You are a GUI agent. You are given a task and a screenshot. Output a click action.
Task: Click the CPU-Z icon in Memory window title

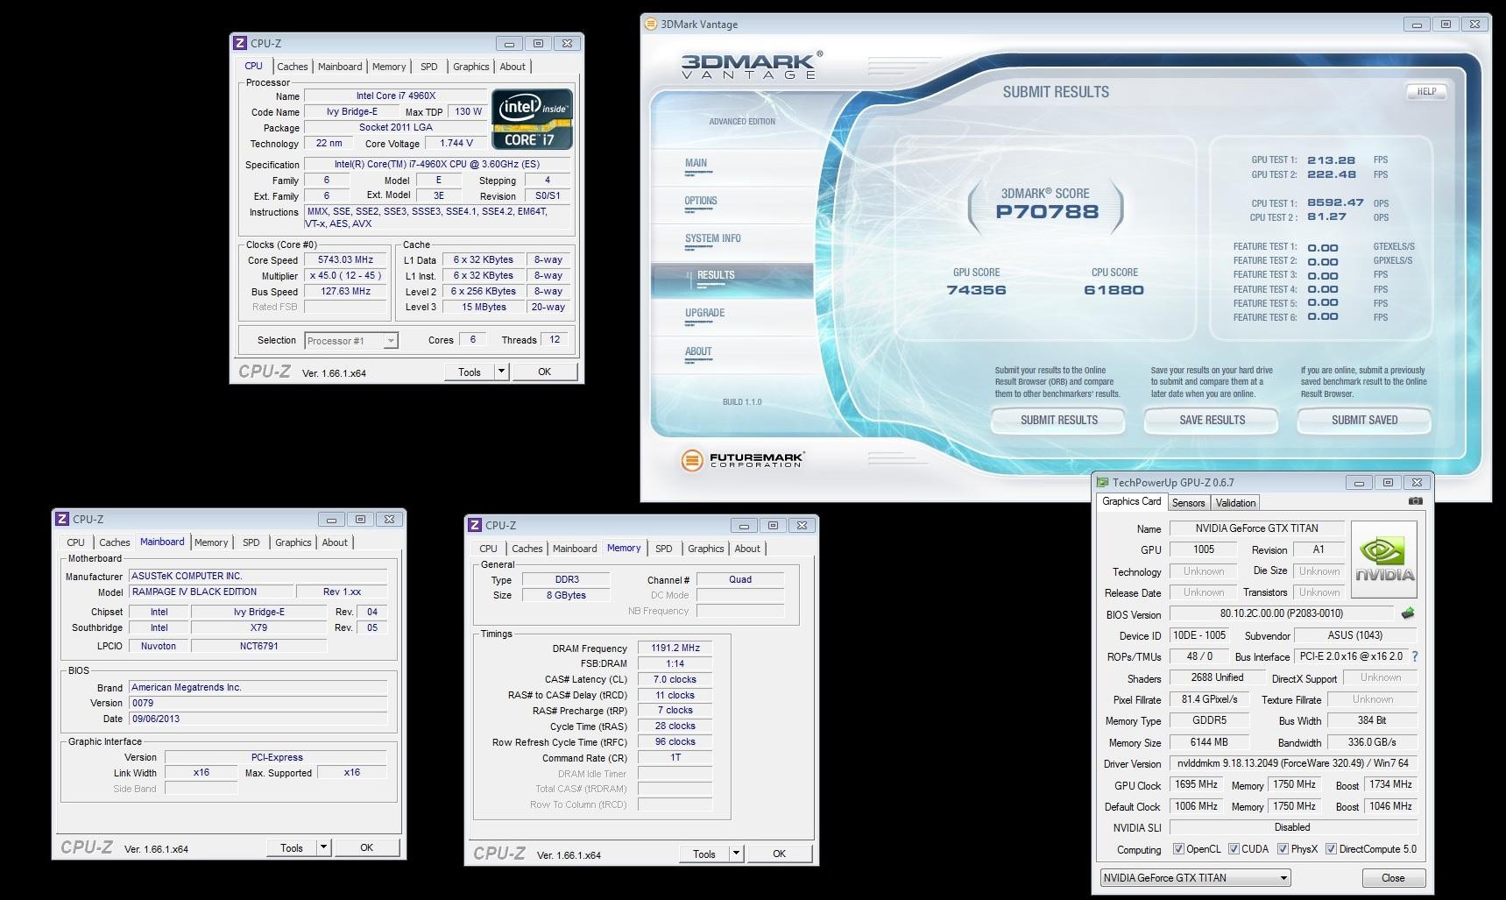pos(475,525)
